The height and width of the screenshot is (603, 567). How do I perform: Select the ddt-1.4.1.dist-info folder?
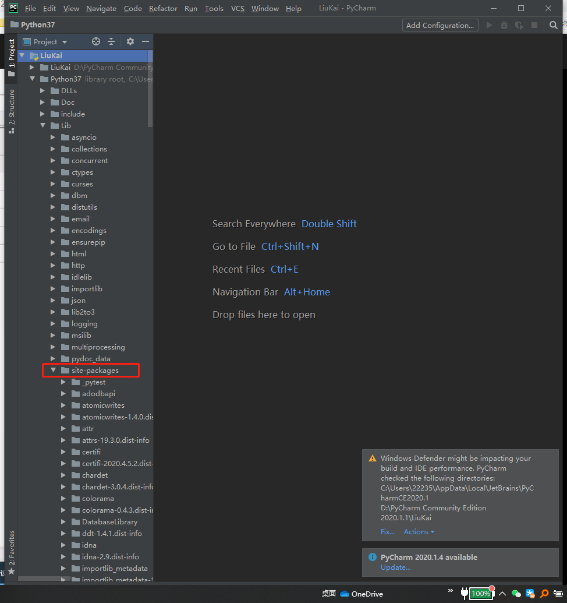(x=112, y=534)
